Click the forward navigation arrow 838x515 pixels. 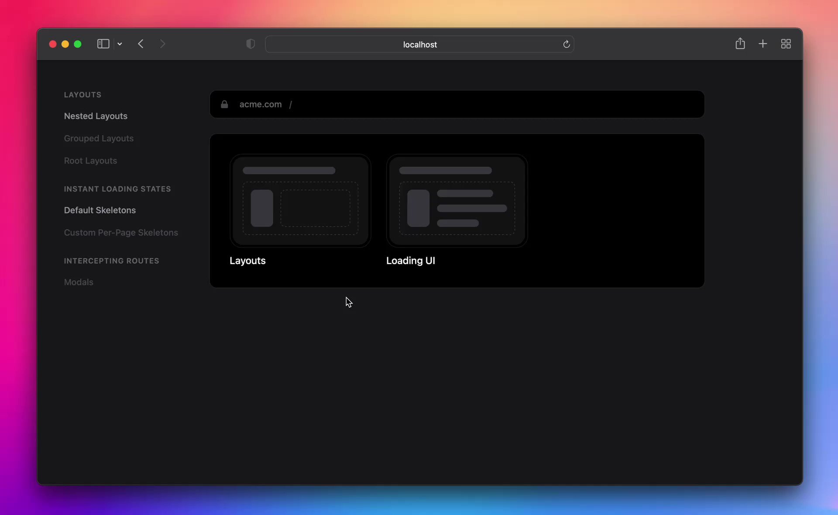point(162,44)
